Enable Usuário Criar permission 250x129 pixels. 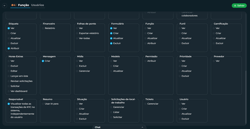[180, 109]
